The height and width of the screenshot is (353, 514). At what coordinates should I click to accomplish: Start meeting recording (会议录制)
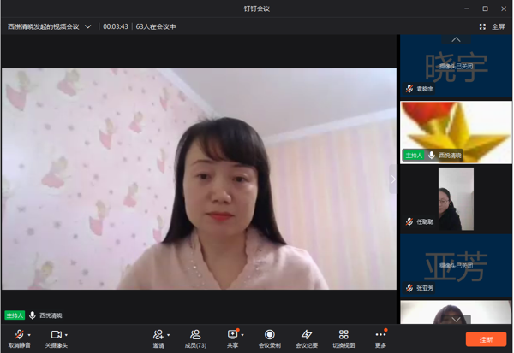269,336
